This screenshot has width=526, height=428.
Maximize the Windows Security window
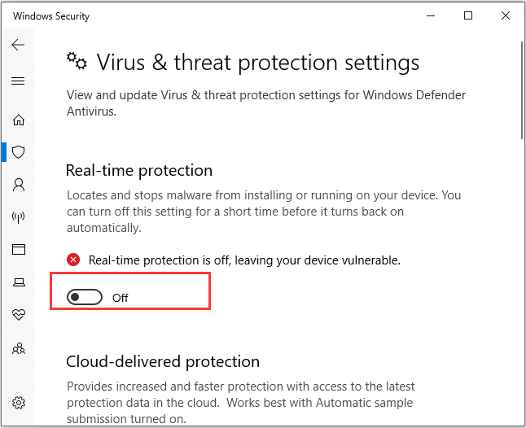pyautogui.click(x=468, y=15)
